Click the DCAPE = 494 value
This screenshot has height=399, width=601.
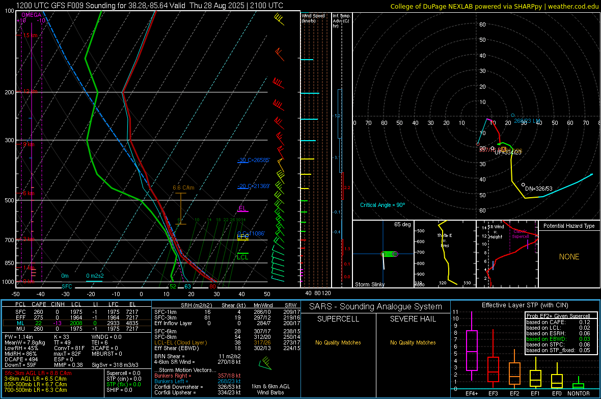(21, 359)
